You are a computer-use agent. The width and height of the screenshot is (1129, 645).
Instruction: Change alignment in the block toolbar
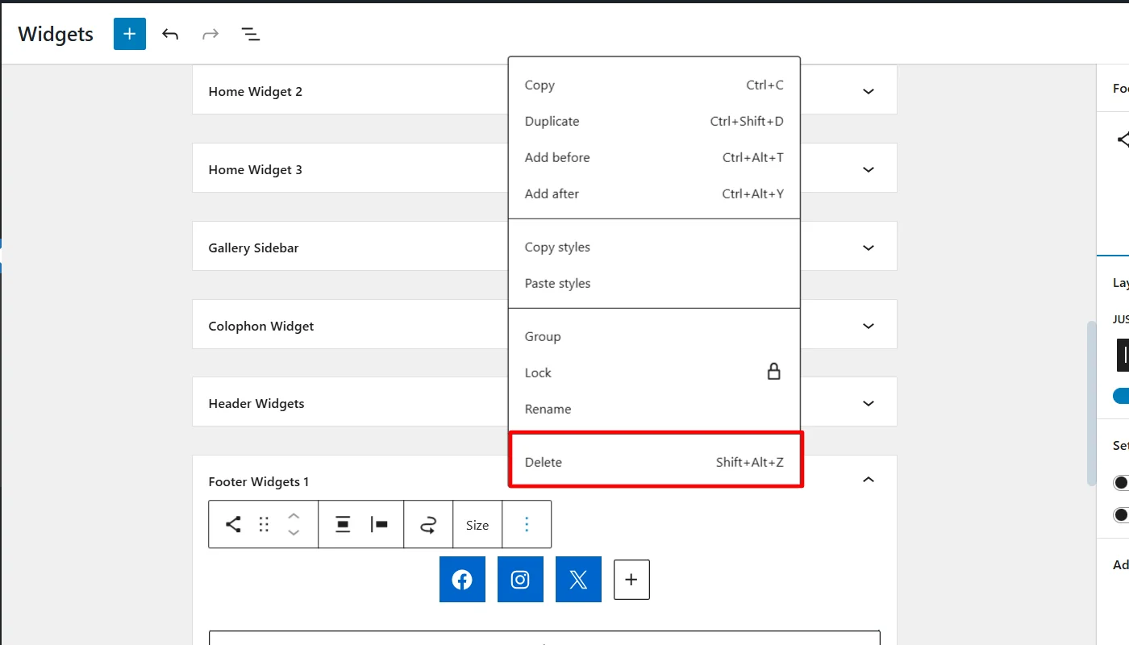click(343, 525)
